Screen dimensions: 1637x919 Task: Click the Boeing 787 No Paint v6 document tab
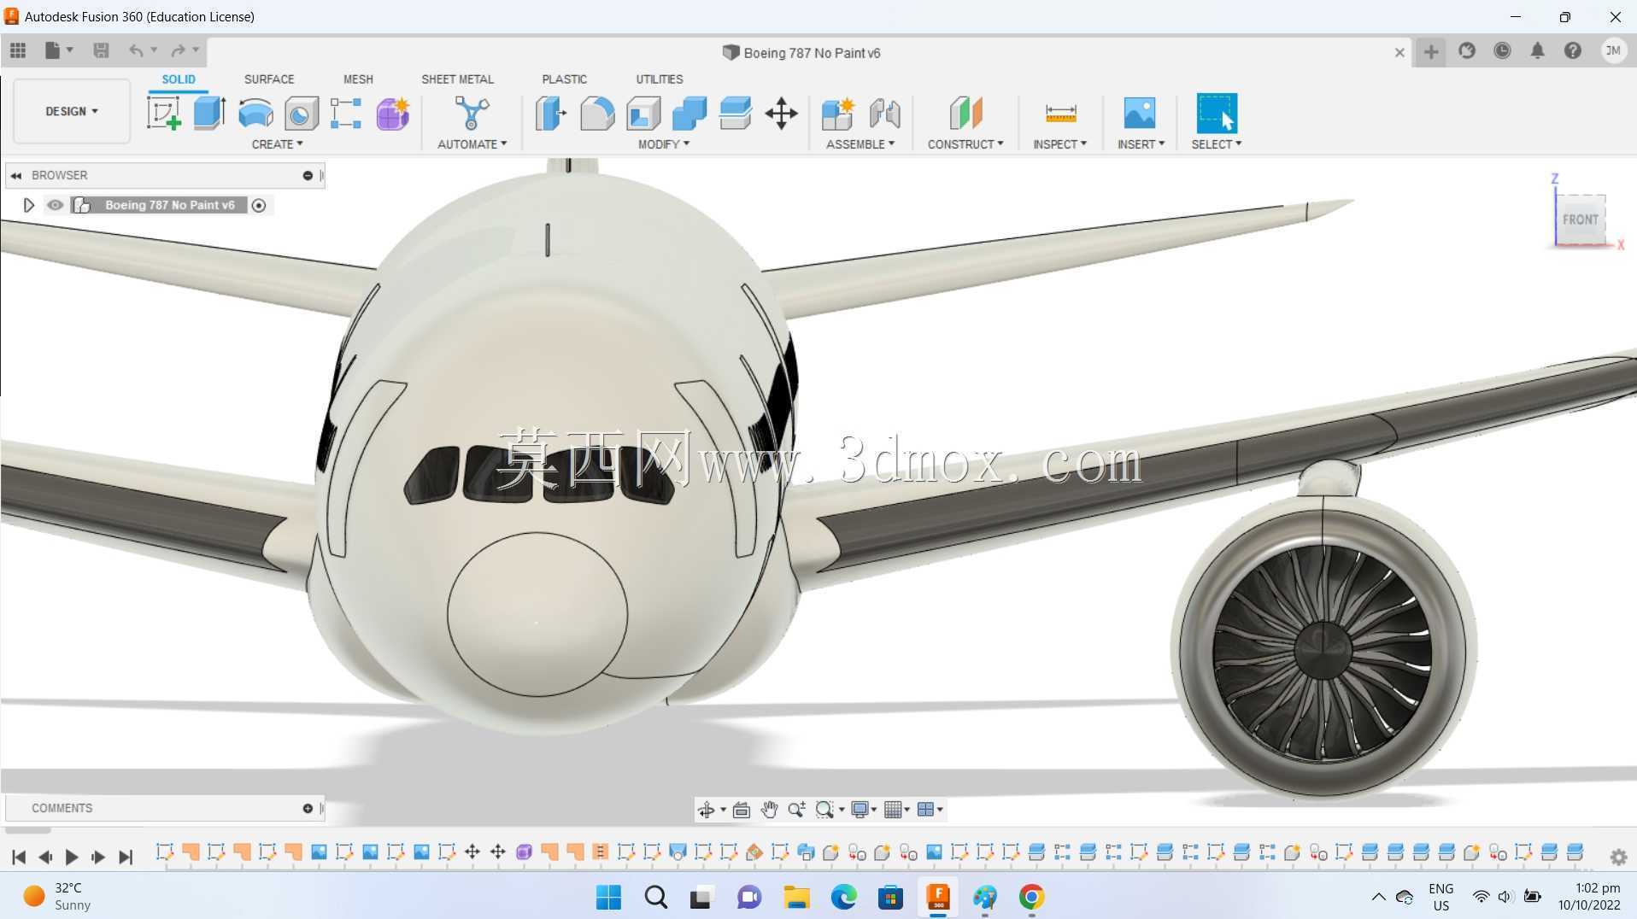[801, 53]
